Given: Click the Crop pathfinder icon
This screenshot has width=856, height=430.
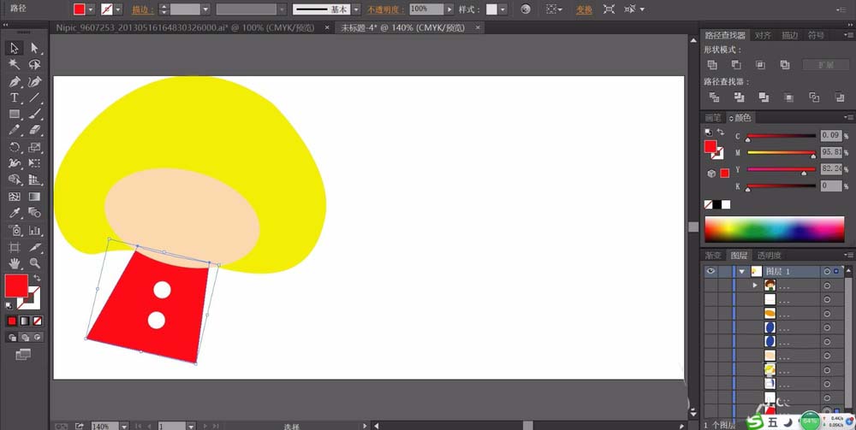Looking at the screenshot, I should pyautogui.click(x=789, y=97).
